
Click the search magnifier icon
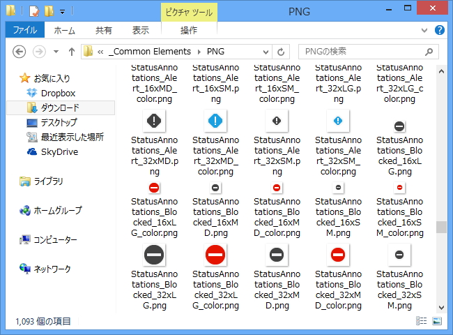(429, 52)
